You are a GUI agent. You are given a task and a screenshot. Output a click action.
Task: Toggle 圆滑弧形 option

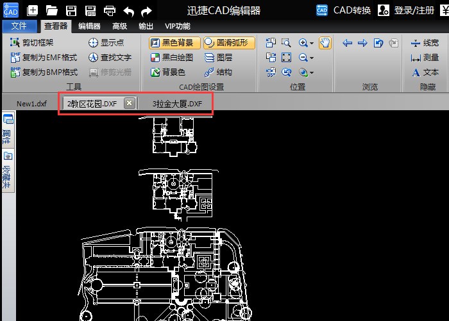pyautogui.click(x=229, y=43)
